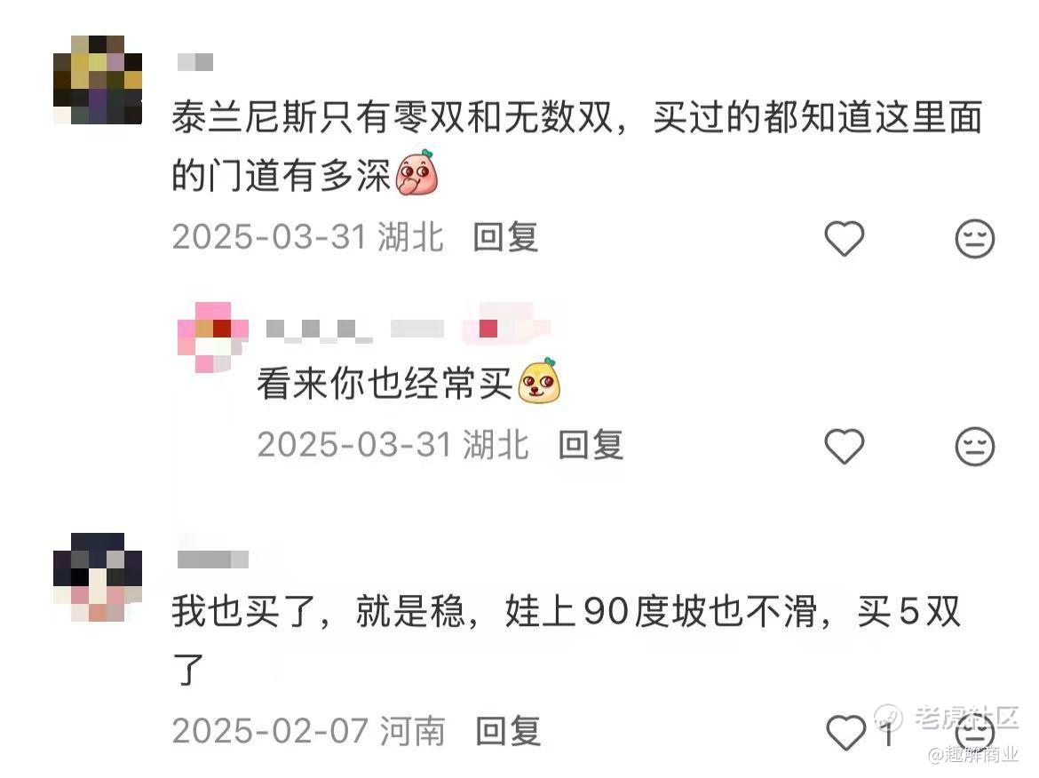This screenshot has height=778, width=1039.
Task: Like the 河南 comment showing 1 like
Action: click(x=846, y=733)
